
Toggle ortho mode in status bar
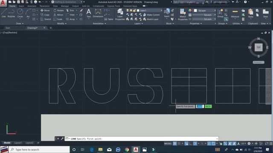[191, 144]
